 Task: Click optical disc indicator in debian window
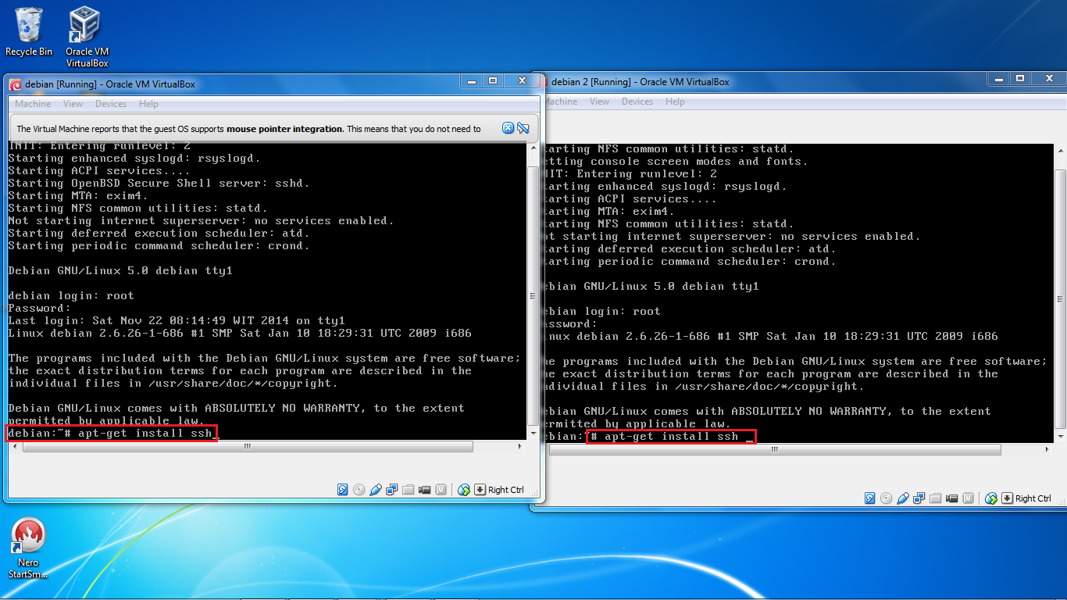359,490
